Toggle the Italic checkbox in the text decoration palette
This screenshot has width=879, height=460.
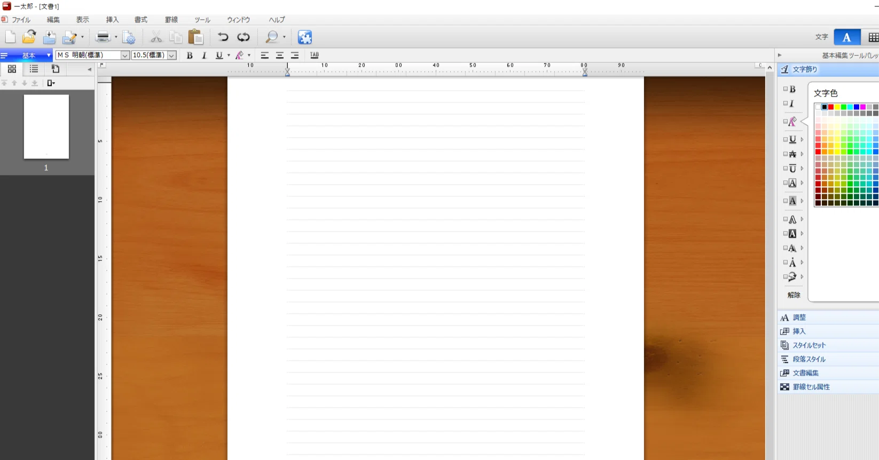coord(786,103)
